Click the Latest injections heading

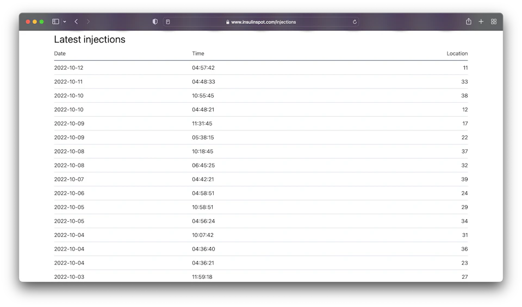(x=90, y=40)
